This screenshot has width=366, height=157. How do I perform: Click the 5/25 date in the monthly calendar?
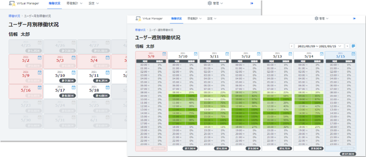[94, 105]
